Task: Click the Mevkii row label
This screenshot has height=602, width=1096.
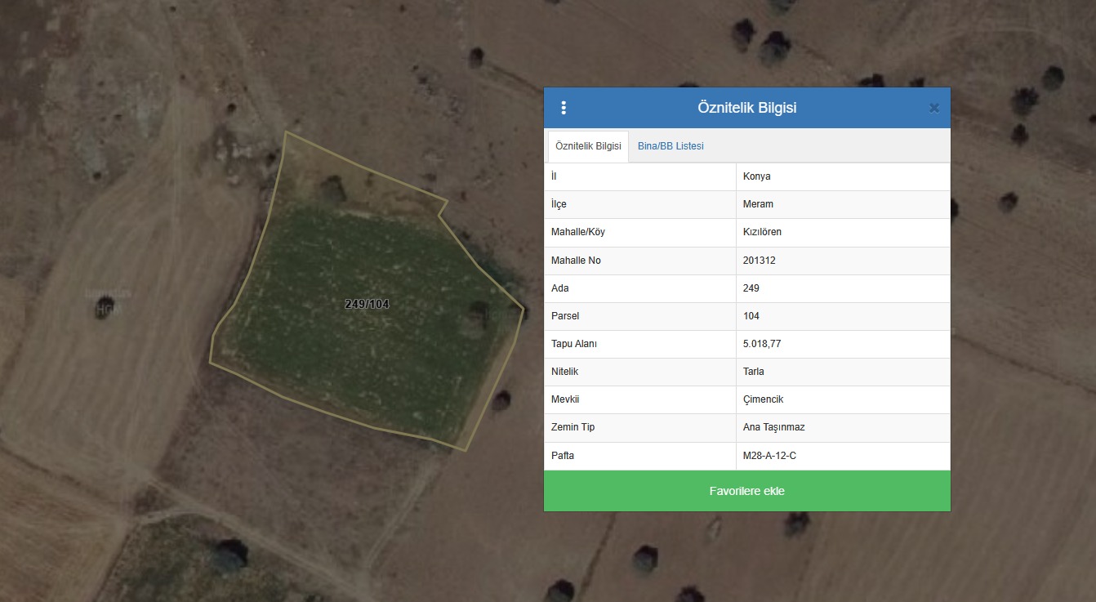Action: click(564, 399)
